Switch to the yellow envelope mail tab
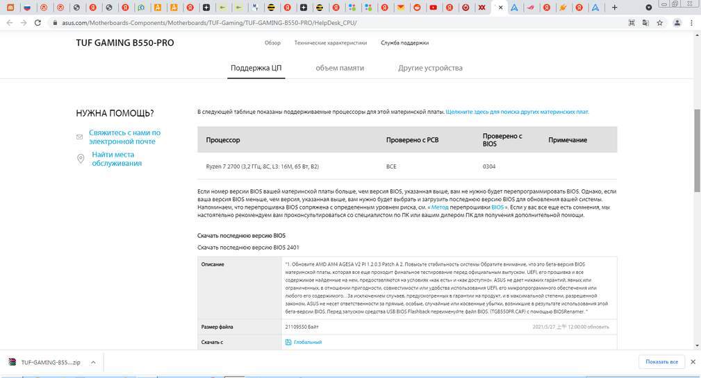The image size is (701, 378). click(x=401, y=8)
